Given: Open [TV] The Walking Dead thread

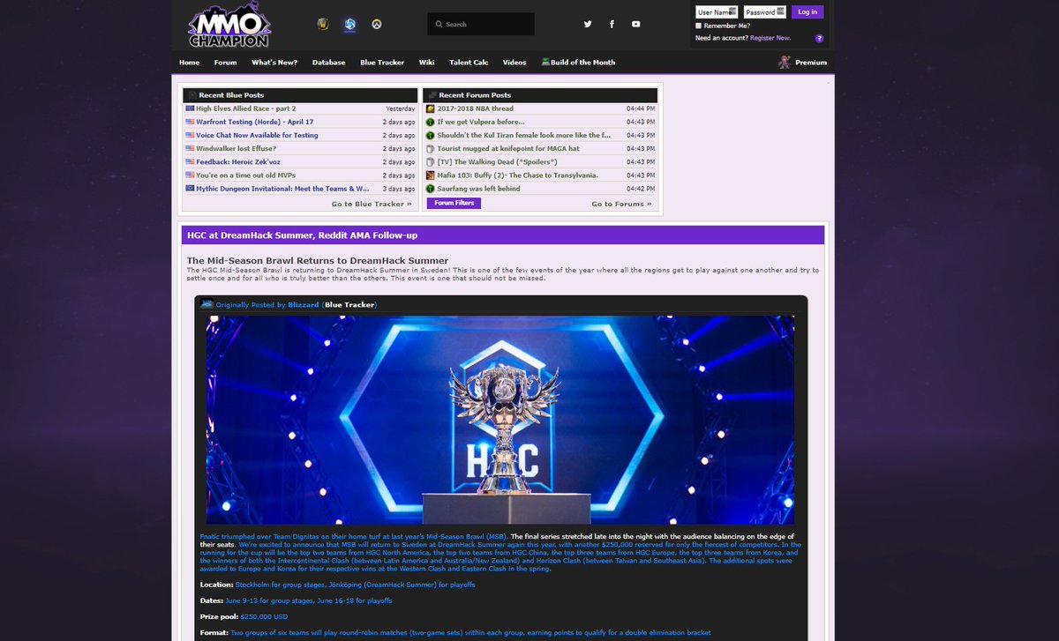Looking at the screenshot, I should click(497, 161).
